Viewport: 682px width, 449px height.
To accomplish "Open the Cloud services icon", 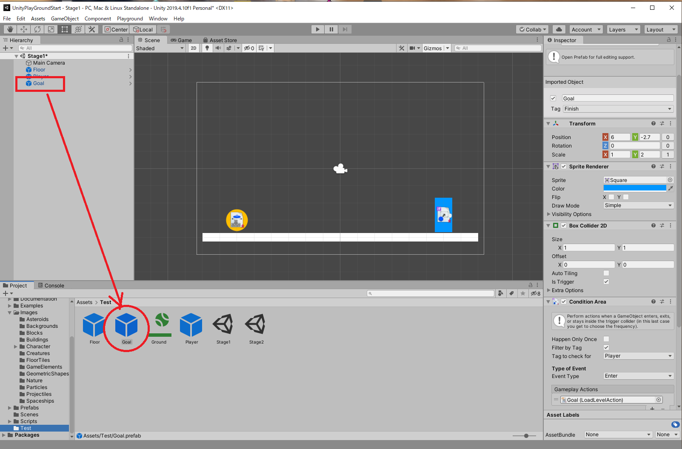I will click(559, 29).
